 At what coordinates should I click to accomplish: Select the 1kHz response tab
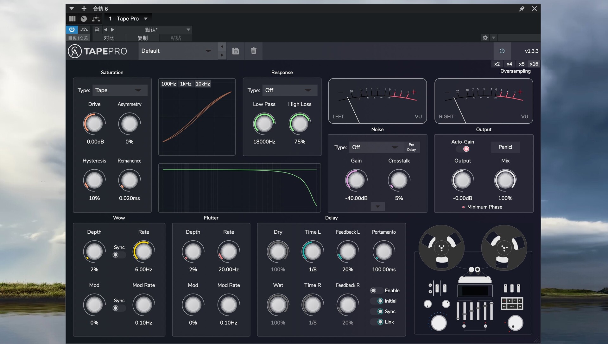click(x=186, y=84)
